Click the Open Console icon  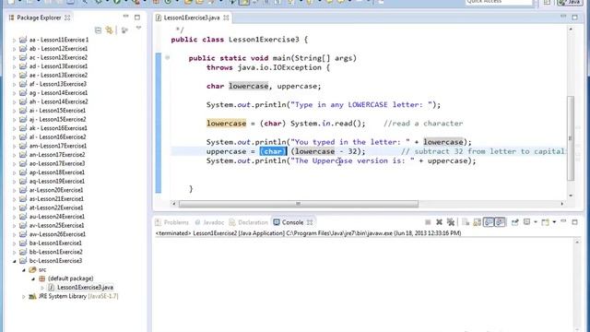[545, 222]
